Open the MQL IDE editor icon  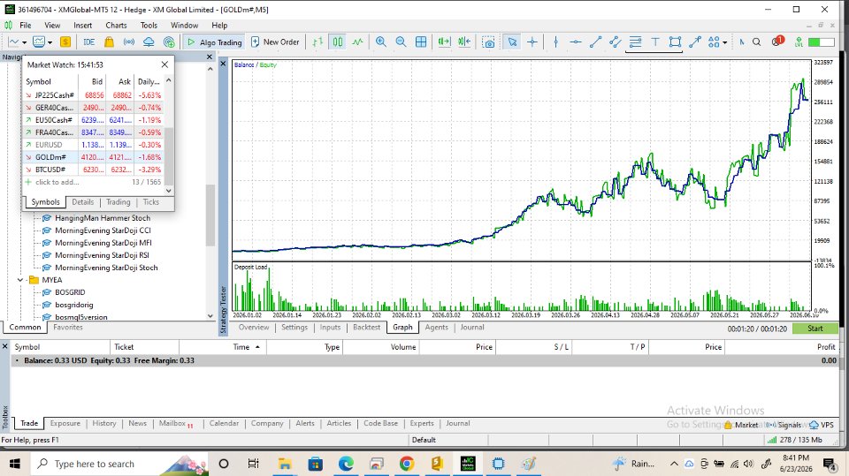89,42
